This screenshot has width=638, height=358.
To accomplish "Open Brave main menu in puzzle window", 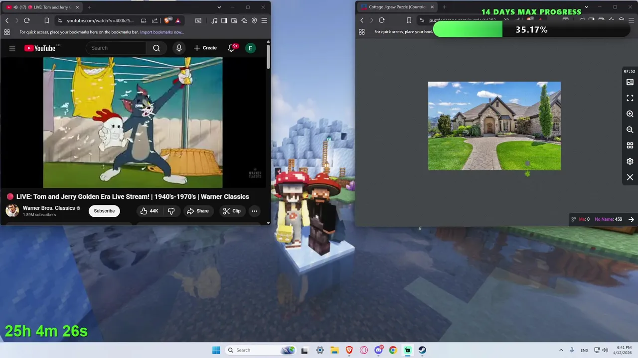I will (x=632, y=20).
